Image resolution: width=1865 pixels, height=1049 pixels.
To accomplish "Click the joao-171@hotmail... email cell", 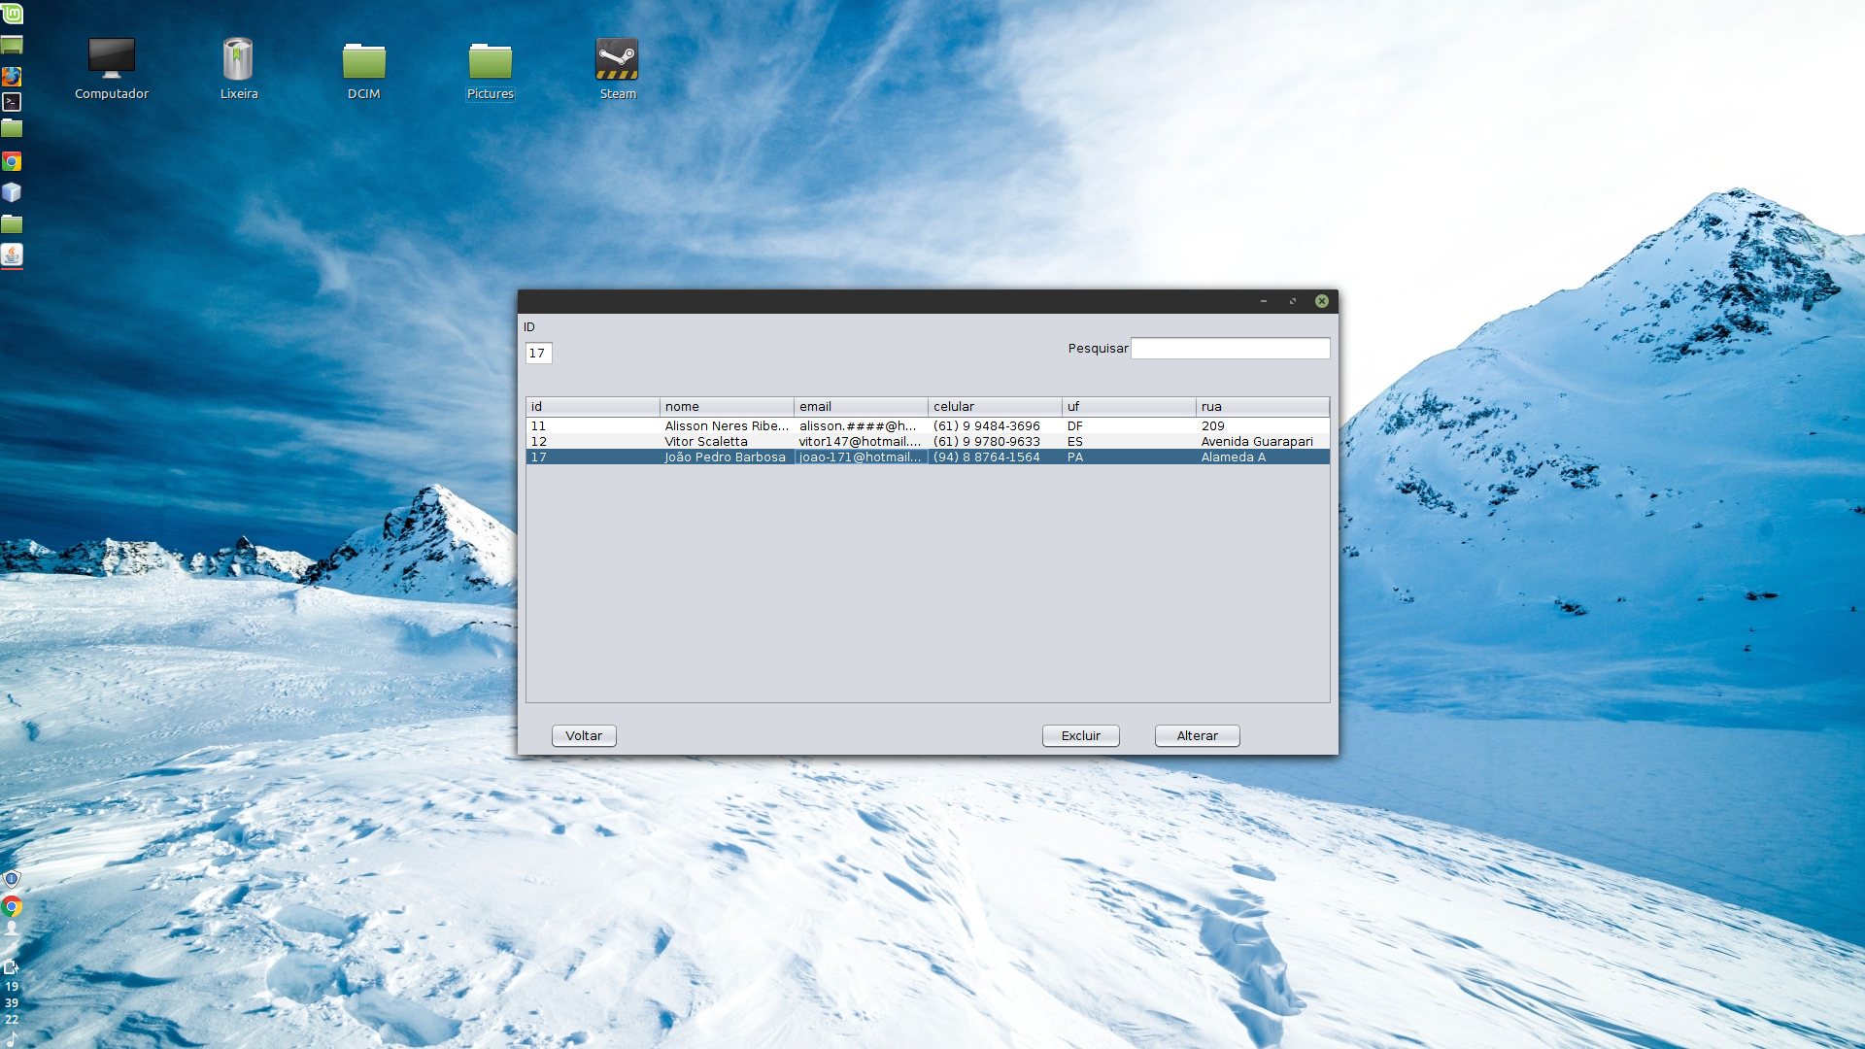I will 861,457.
